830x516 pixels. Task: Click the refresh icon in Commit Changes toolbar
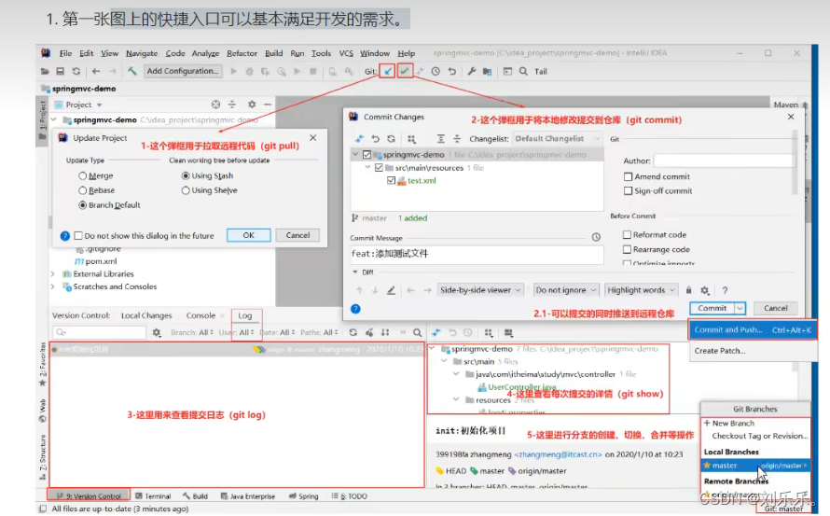391,139
